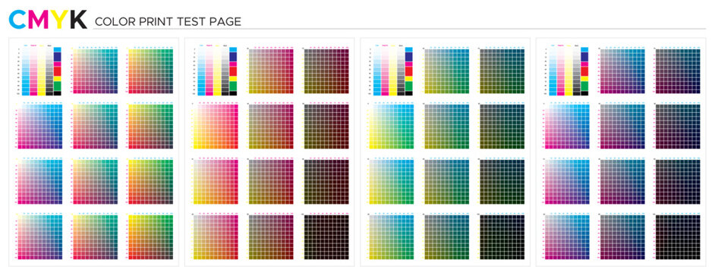Pick the solid black swatch on the leftmost page
This screenshot has height=273, width=715.
pos(57,93)
